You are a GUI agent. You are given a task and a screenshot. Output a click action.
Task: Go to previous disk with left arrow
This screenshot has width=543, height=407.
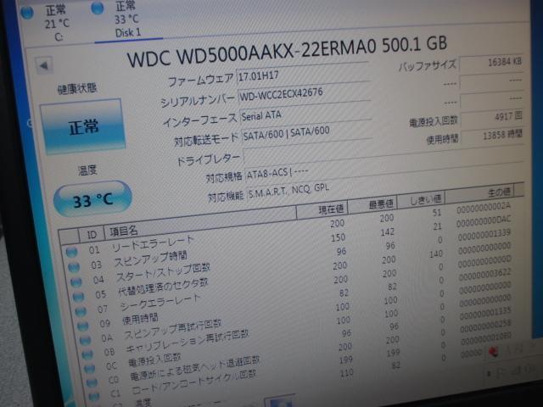click(x=44, y=65)
